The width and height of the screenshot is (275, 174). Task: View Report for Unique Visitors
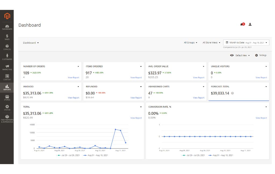tap(261, 77)
